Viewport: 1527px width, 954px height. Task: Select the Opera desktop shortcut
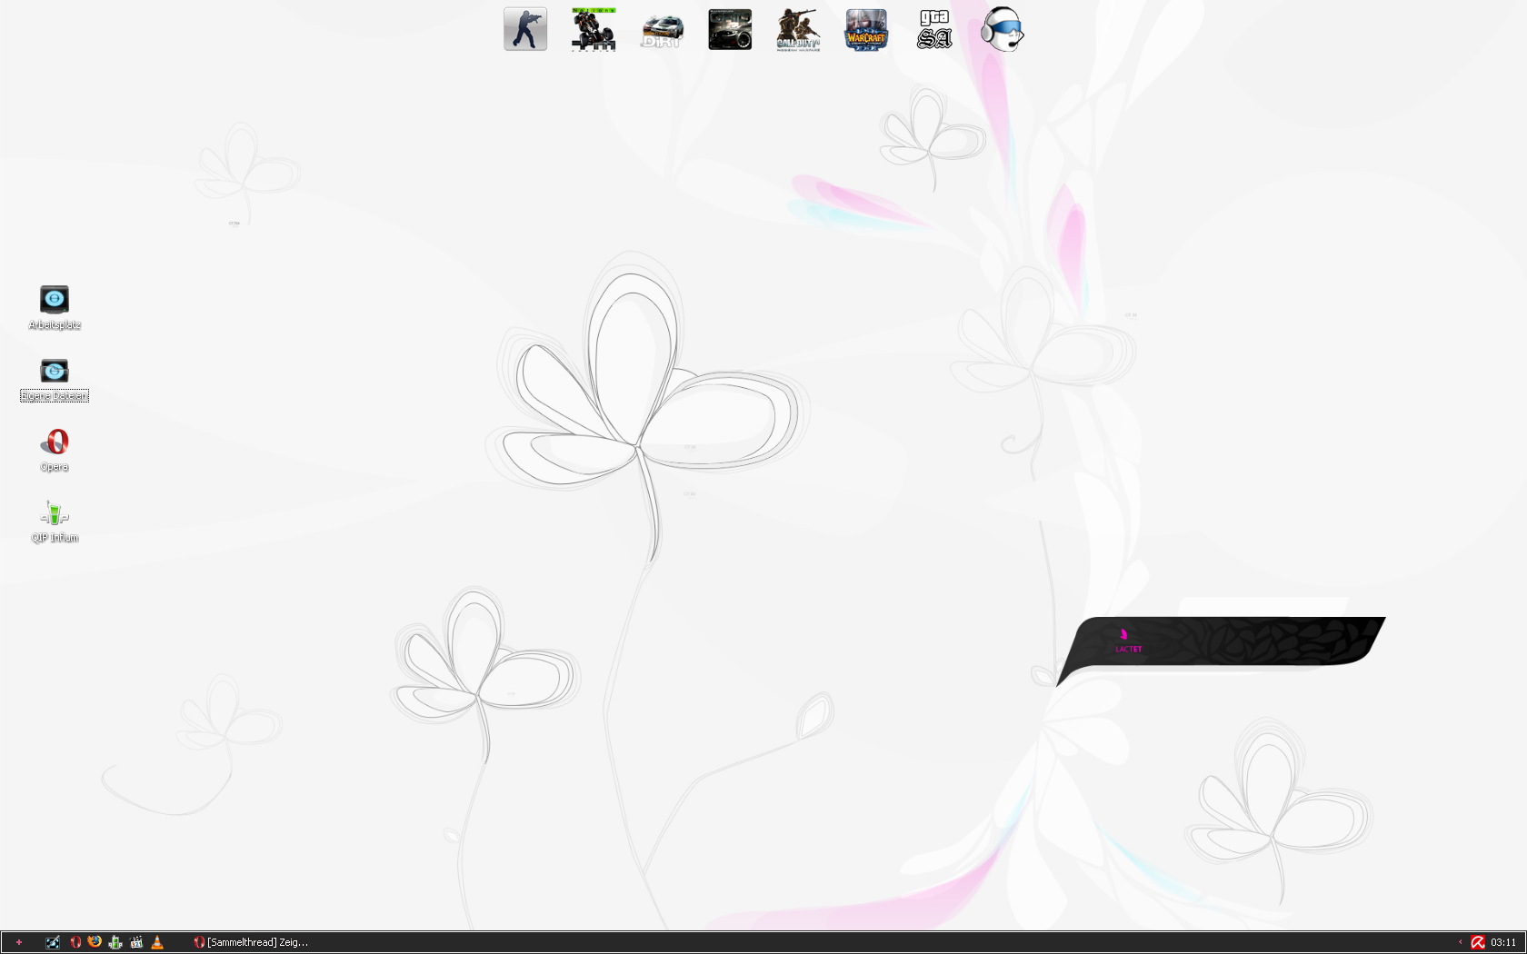coord(55,450)
